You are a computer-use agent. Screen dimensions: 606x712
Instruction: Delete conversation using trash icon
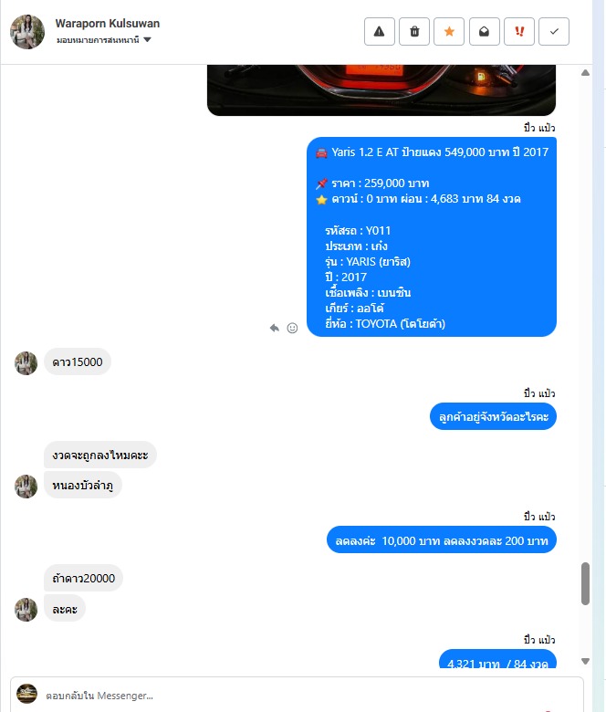(x=414, y=32)
